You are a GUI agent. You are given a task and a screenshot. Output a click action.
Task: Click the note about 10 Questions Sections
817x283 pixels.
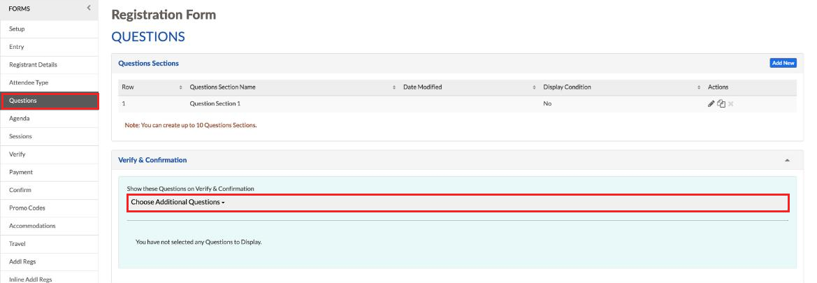(191, 125)
